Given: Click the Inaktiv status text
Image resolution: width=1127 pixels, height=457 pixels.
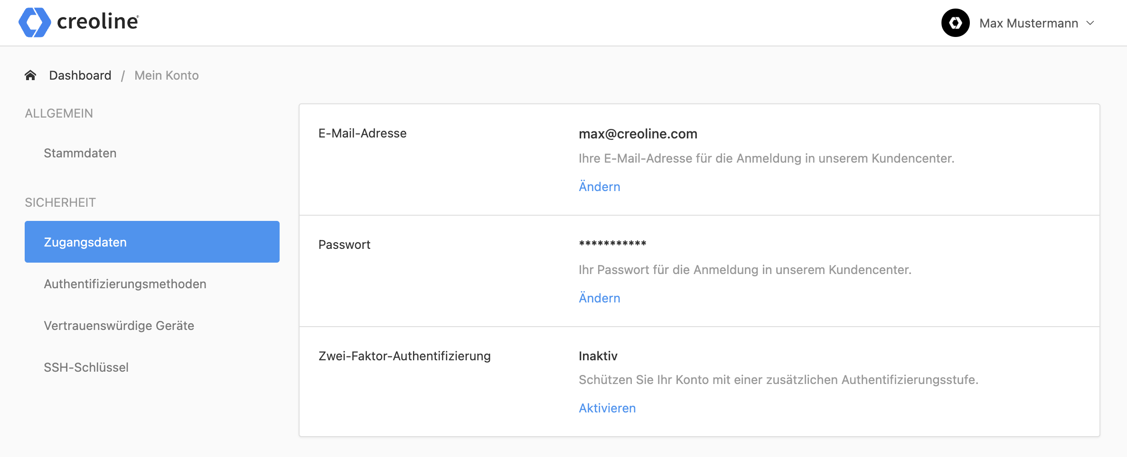Looking at the screenshot, I should [x=598, y=356].
